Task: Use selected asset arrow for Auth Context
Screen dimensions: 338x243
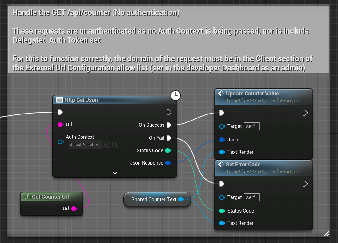Action: pyautogui.click(x=107, y=145)
